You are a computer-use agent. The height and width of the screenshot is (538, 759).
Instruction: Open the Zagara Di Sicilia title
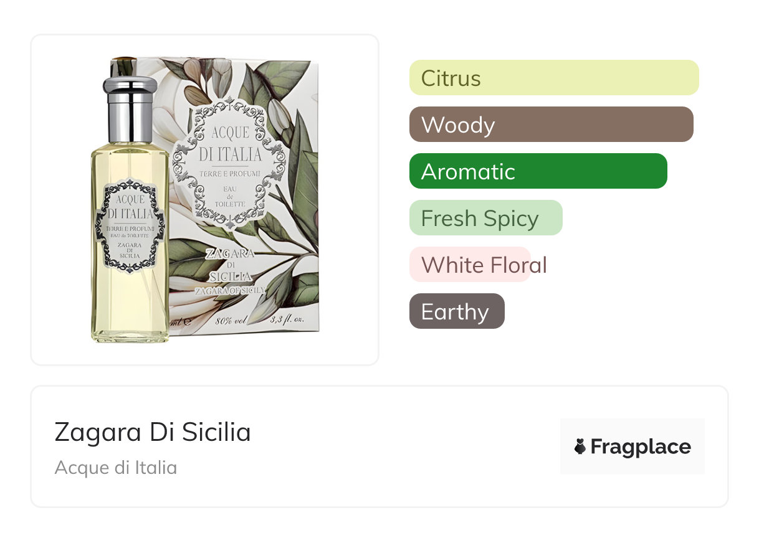click(x=153, y=432)
